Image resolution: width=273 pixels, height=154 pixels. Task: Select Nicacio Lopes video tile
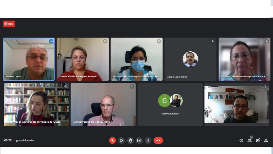(29, 60)
